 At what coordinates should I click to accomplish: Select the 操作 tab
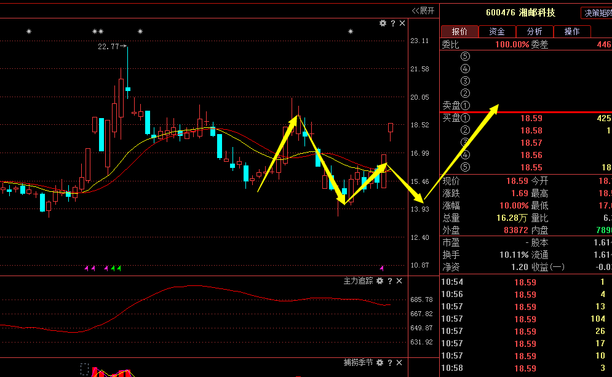[x=571, y=31]
